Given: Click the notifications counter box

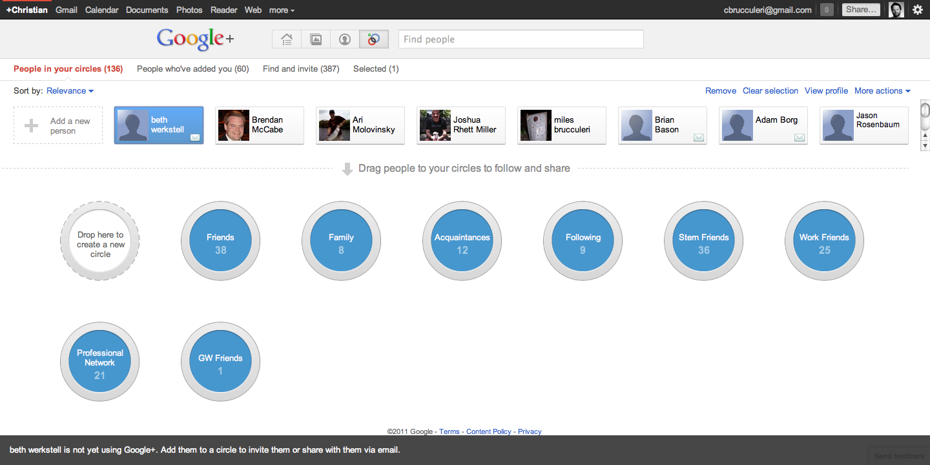Looking at the screenshot, I should coord(826,10).
